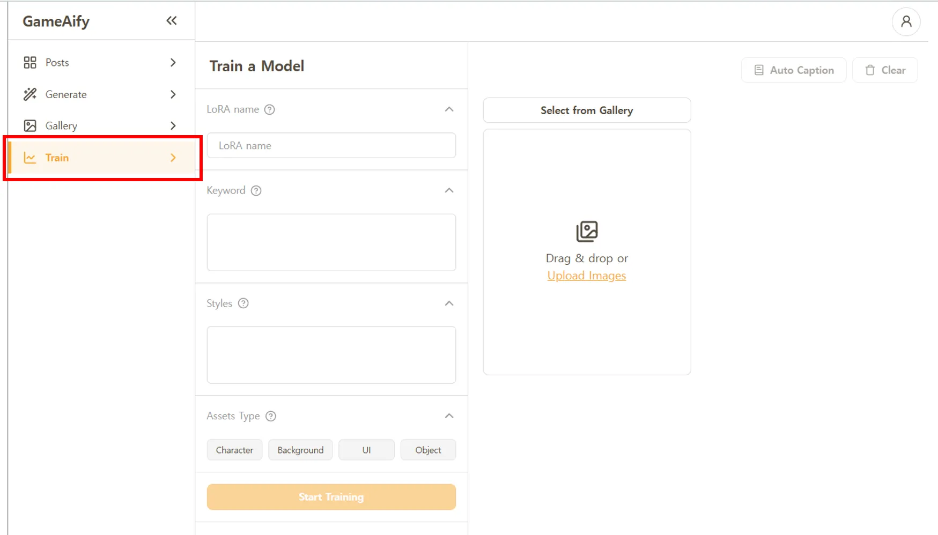Open the user profile icon
The width and height of the screenshot is (938, 535).
click(x=906, y=21)
